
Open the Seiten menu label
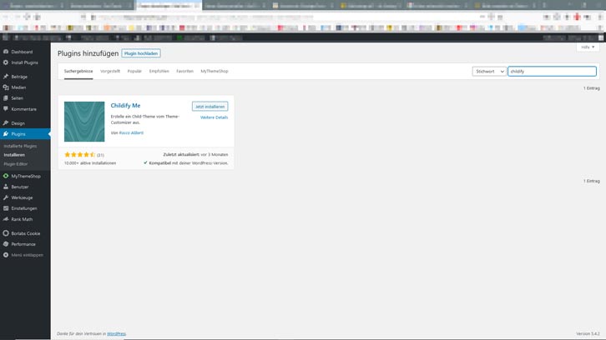click(x=17, y=98)
